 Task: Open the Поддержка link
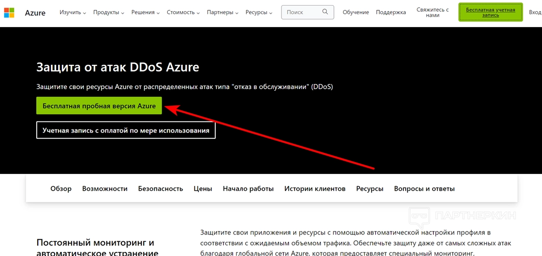click(391, 12)
